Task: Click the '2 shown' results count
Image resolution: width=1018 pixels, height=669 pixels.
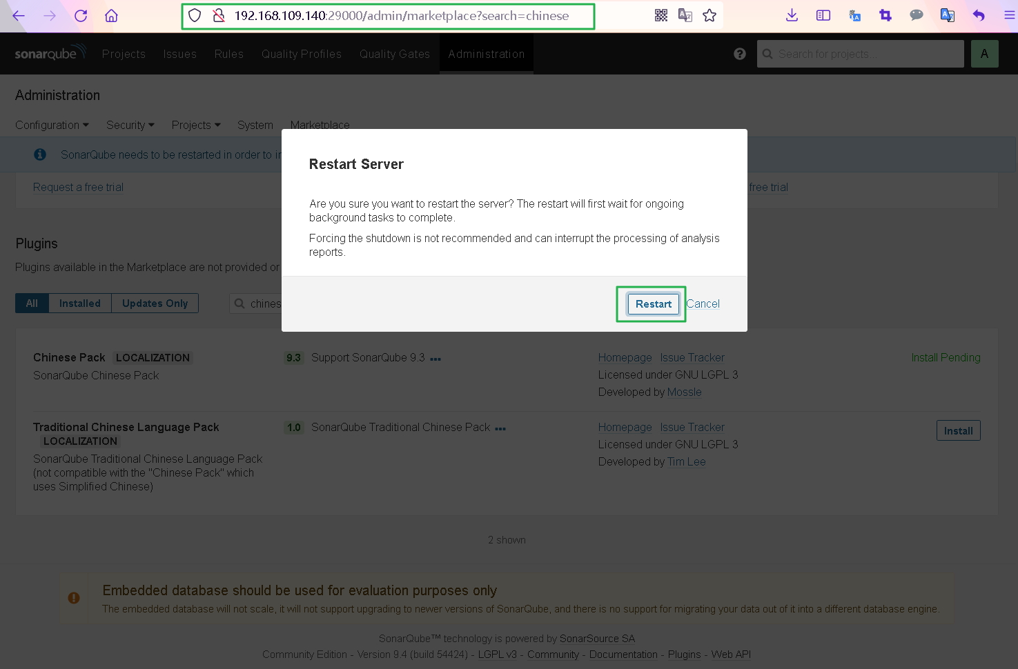Action: pyautogui.click(x=507, y=540)
